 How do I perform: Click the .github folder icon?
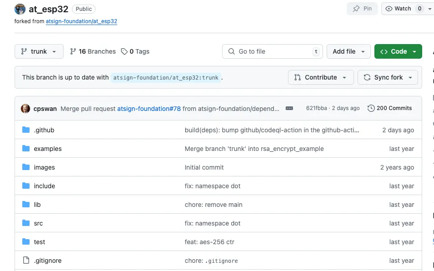[x=26, y=130]
